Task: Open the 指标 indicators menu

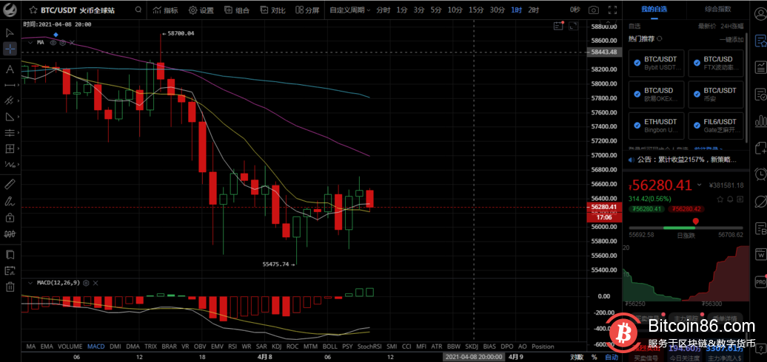Action: tap(165, 10)
